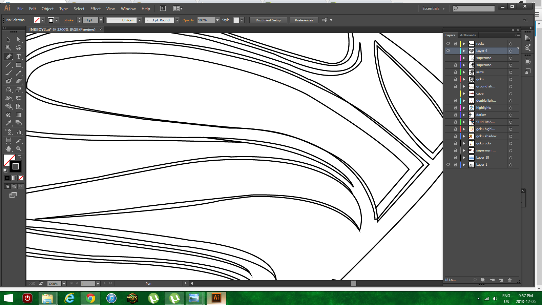Select the Selection arrow tool
Image resolution: width=542 pixels, height=305 pixels.
[8, 39]
